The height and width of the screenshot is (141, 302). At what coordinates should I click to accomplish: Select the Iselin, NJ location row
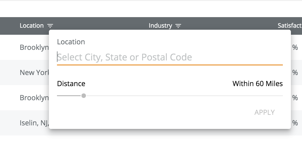[x=34, y=123]
